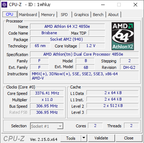Image resolution: width=144 pixels, height=143 pixels.
Task: Switch to the CPU tab
Action: [x=10, y=14]
